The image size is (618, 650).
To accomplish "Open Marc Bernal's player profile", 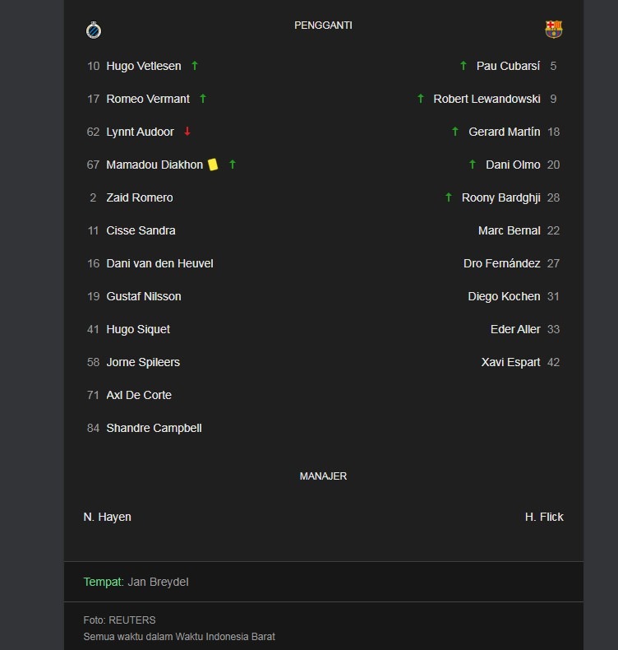I will 509,230.
